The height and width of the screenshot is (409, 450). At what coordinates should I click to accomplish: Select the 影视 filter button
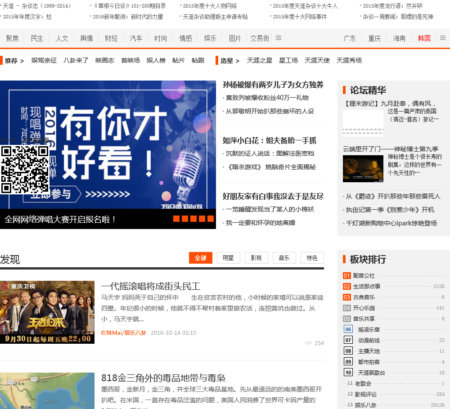coord(256,258)
